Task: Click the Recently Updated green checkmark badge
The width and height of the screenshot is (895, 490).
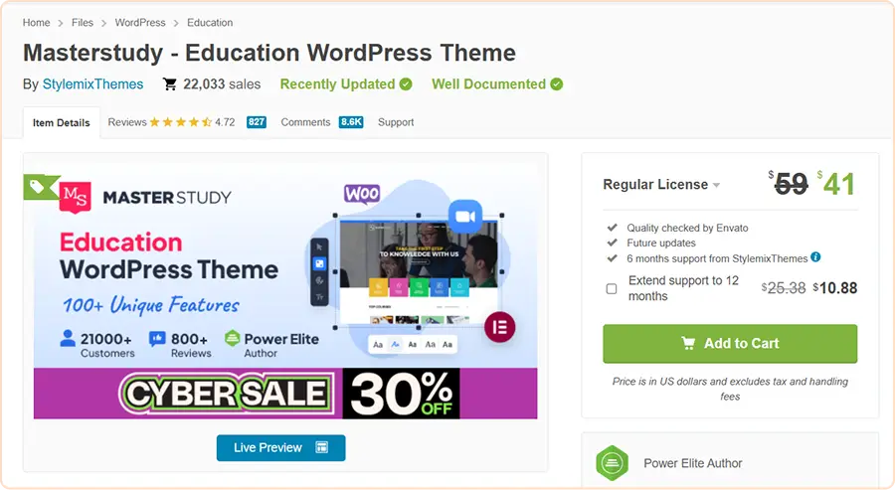Action: click(x=406, y=84)
